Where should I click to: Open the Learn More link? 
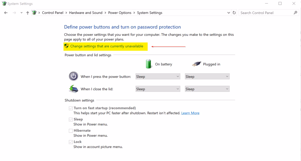click(190, 113)
